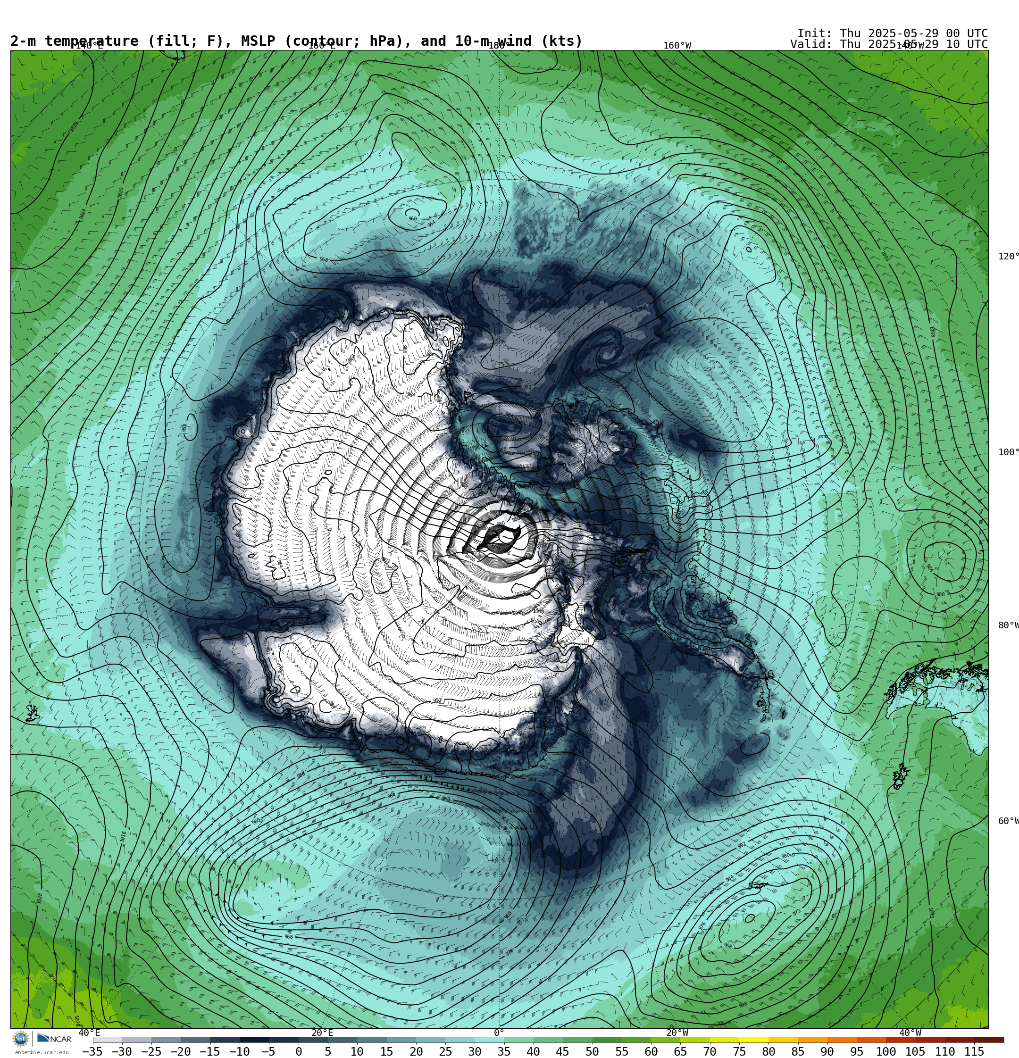Pick the 80 to 85 amber swatch
This screenshot has height=1058, width=1019.
pos(784,1040)
